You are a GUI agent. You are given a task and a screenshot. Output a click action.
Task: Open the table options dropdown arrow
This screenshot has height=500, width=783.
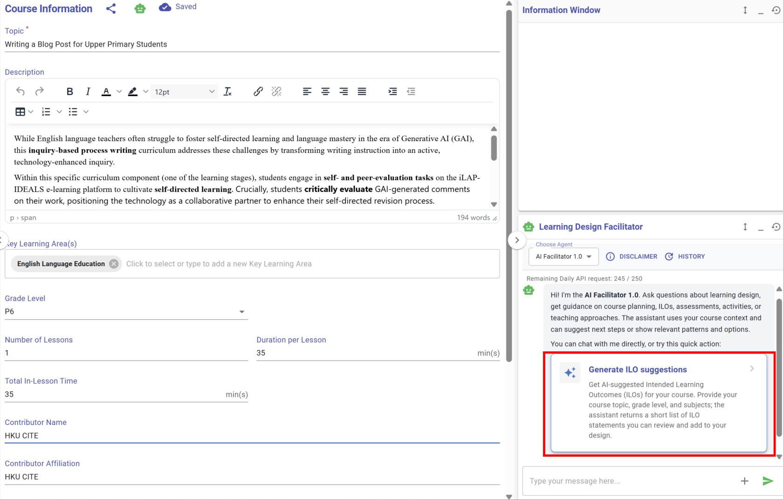(x=31, y=112)
